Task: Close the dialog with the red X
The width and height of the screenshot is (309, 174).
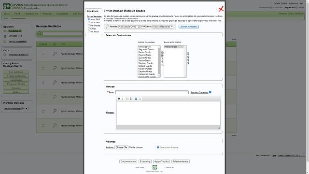Action: (x=221, y=9)
